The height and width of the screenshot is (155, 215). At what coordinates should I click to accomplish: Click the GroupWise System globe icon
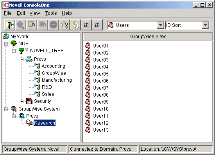14,109
